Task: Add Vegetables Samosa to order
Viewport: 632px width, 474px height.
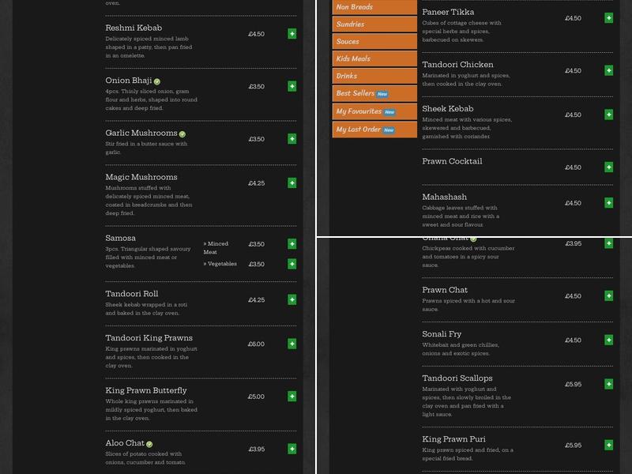Action: click(x=292, y=264)
